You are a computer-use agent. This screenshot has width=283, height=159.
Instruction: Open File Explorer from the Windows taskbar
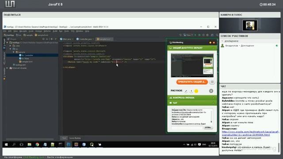29,144
